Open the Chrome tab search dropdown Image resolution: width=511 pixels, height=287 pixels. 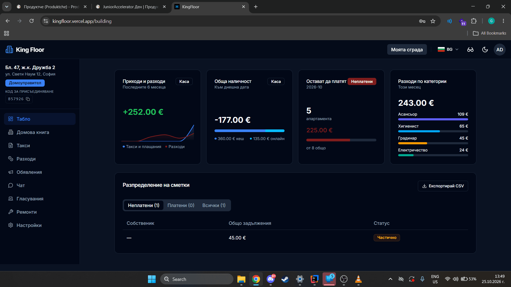(x=7, y=7)
